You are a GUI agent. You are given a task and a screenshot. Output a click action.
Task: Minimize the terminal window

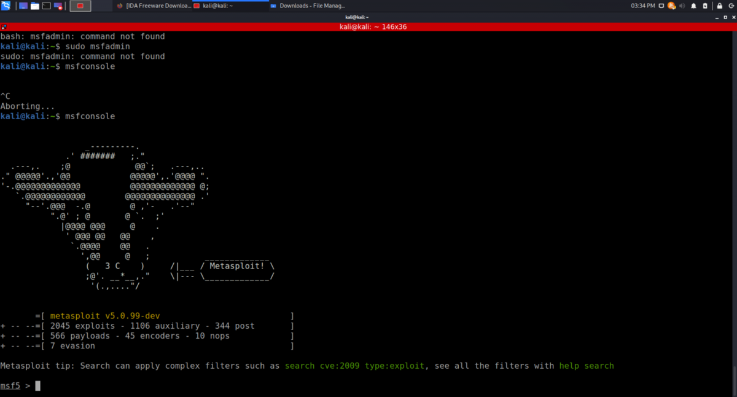(717, 18)
